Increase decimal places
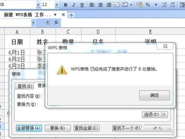The image size is (185, 139). coord(164,5)
